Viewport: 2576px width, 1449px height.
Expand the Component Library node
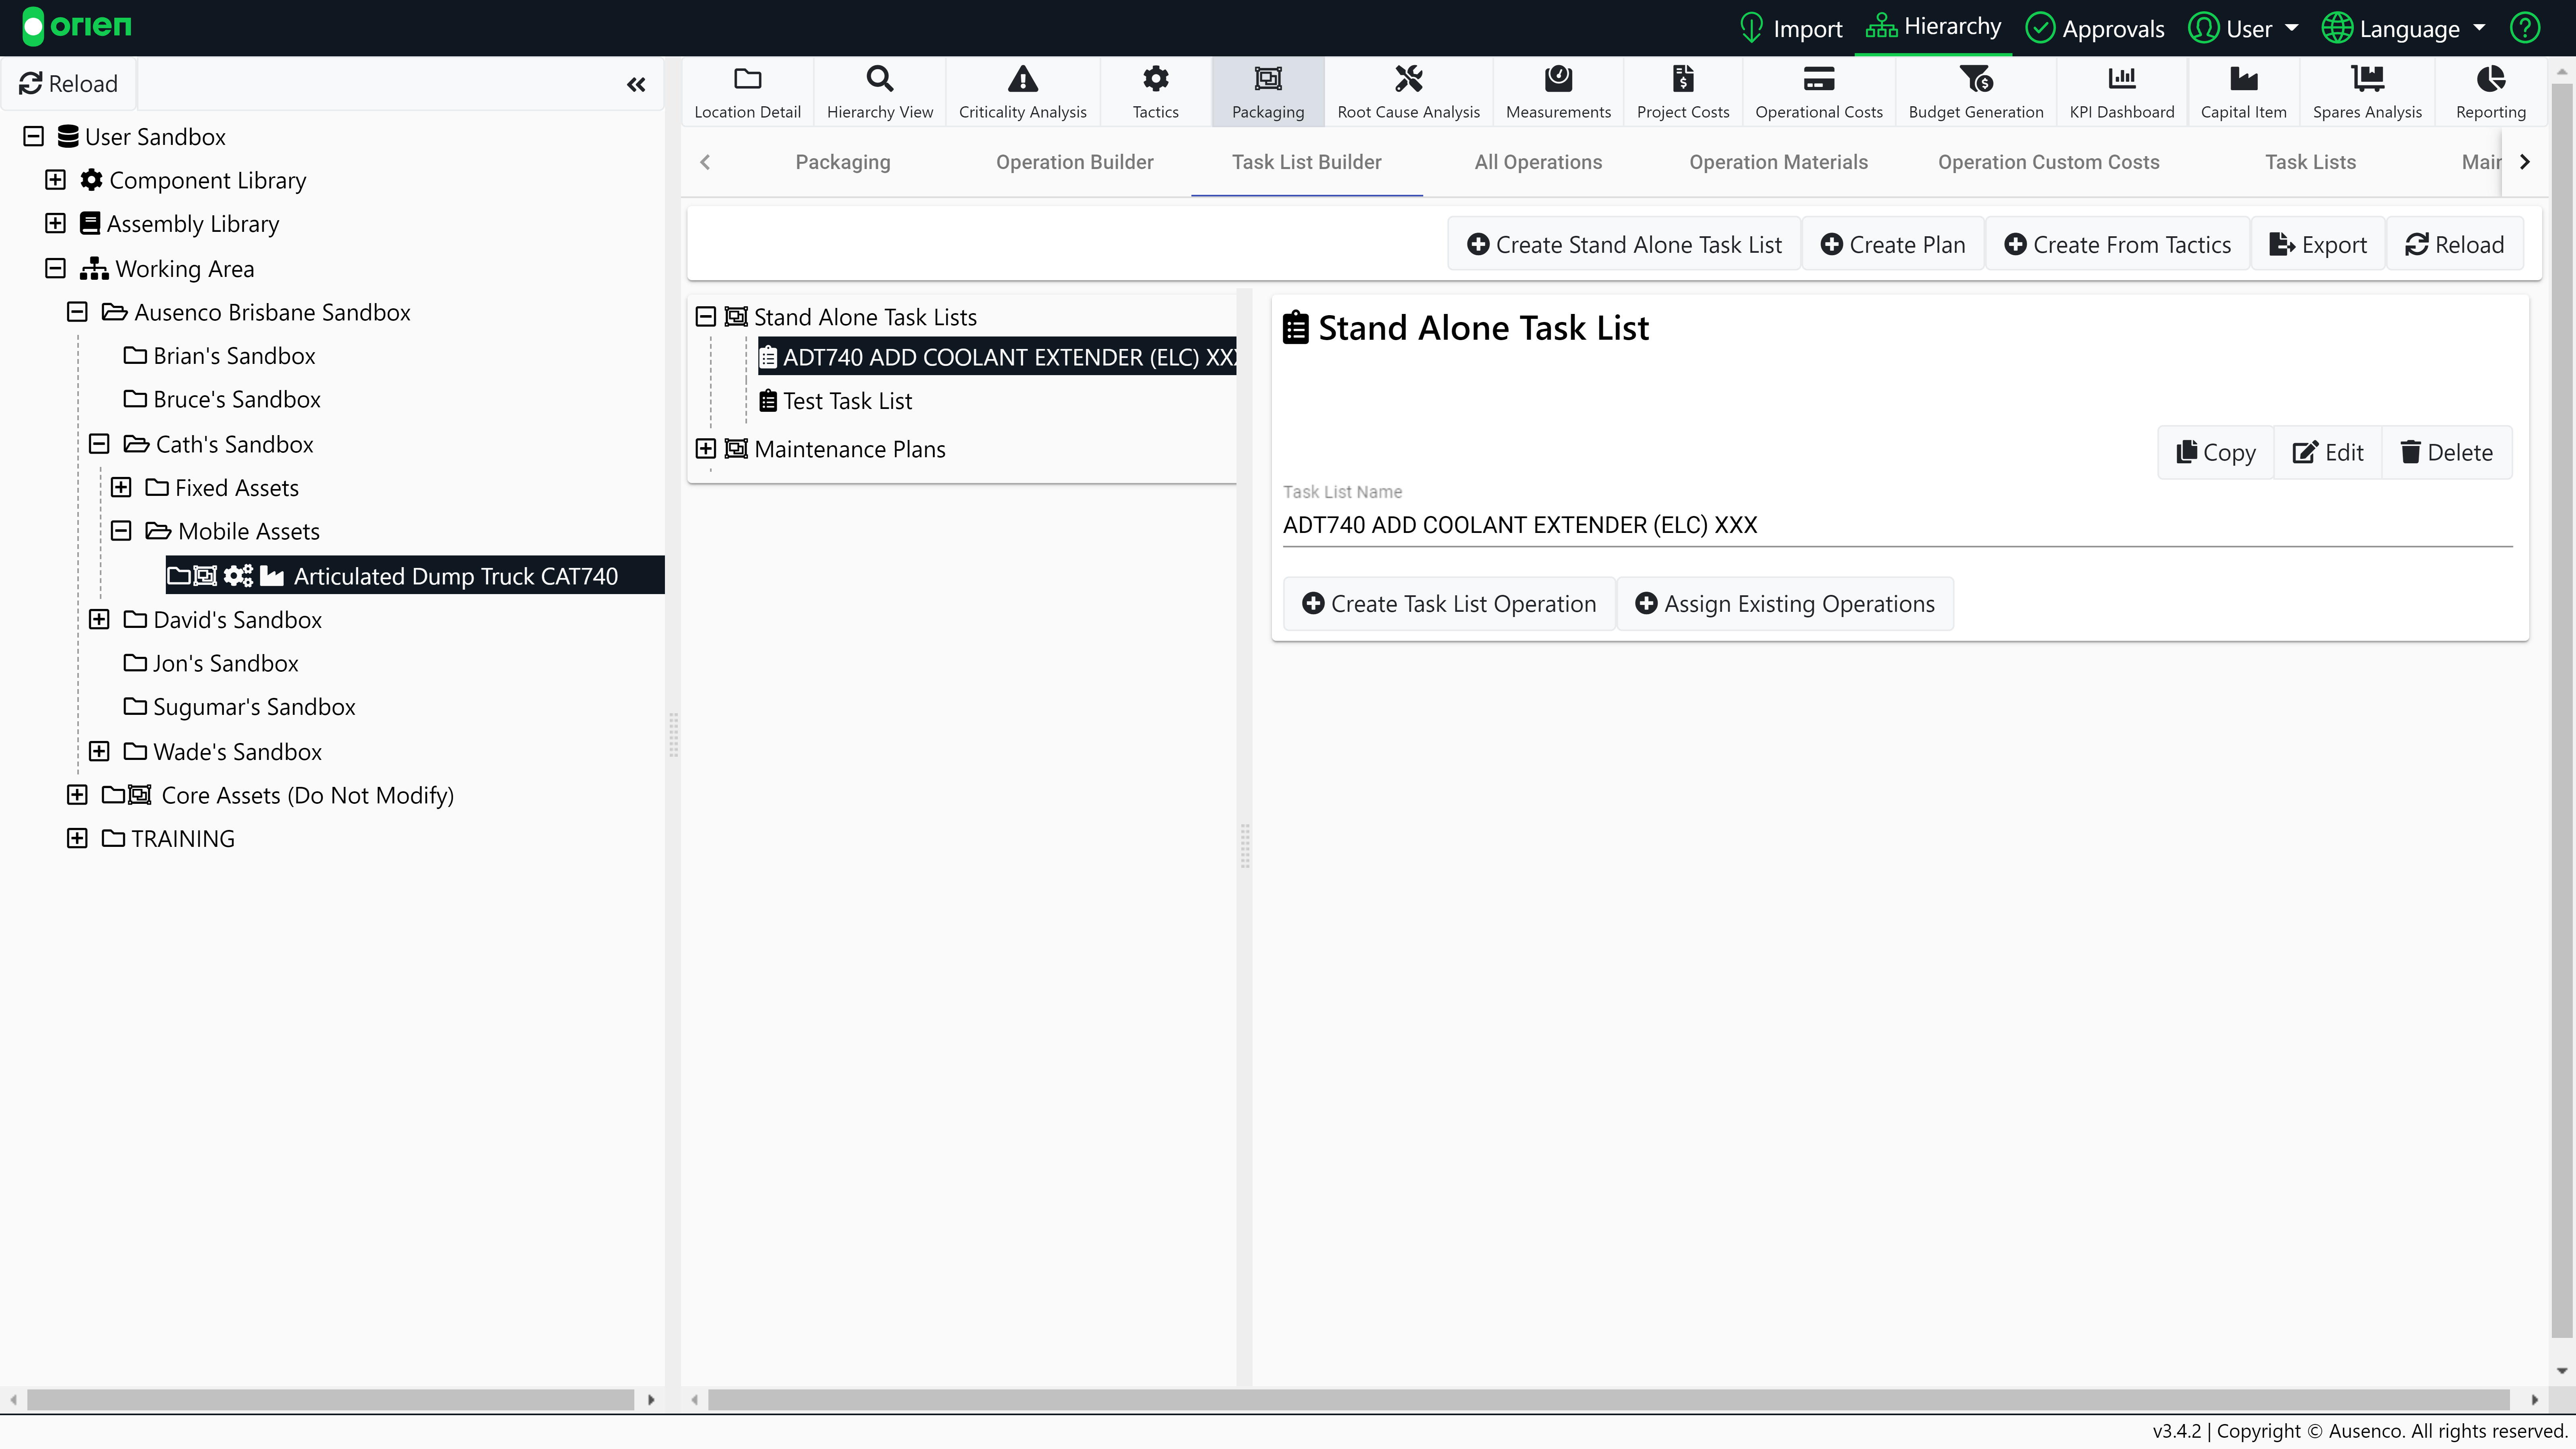(x=55, y=180)
